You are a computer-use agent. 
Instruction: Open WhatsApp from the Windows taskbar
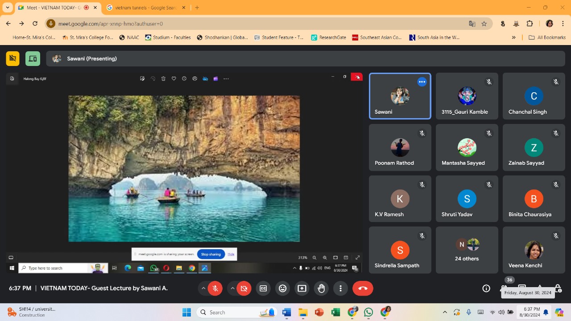point(368,313)
